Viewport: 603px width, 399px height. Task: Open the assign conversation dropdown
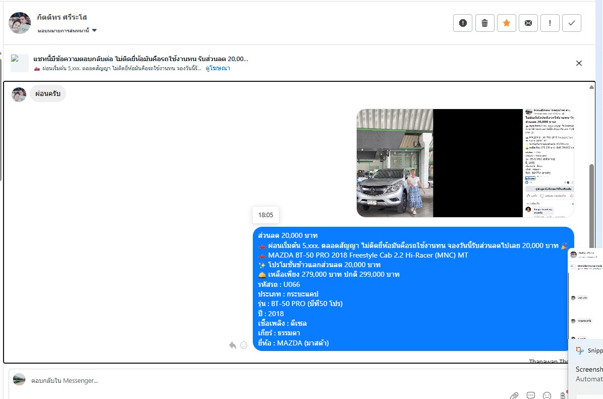point(67,30)
